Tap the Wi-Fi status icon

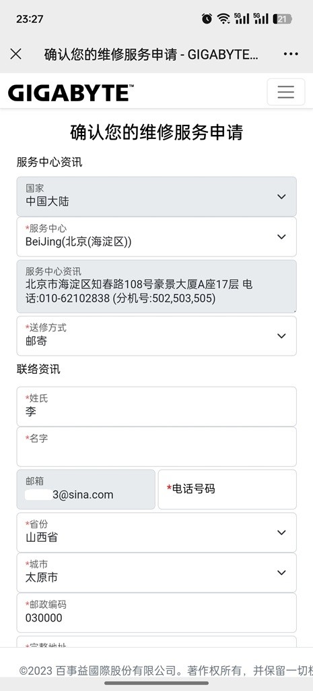click(x=223, y=18)
